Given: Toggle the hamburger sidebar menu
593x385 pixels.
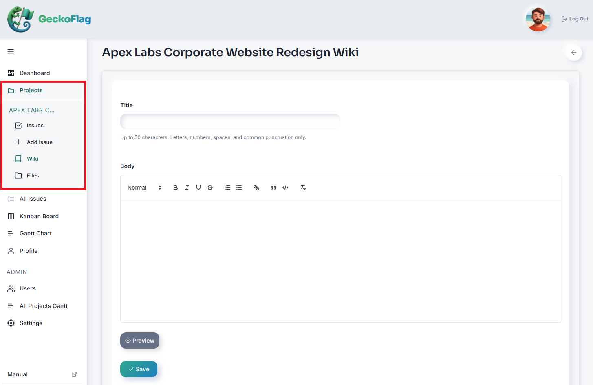Looking at the screenshot, I should point(11,51).
